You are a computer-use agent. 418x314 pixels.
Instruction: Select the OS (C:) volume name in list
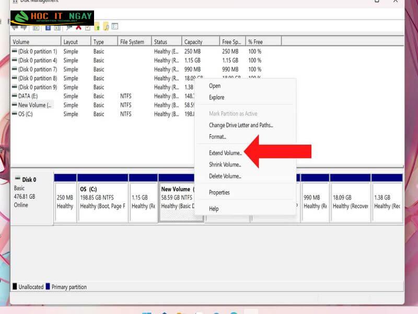point(25,114)
